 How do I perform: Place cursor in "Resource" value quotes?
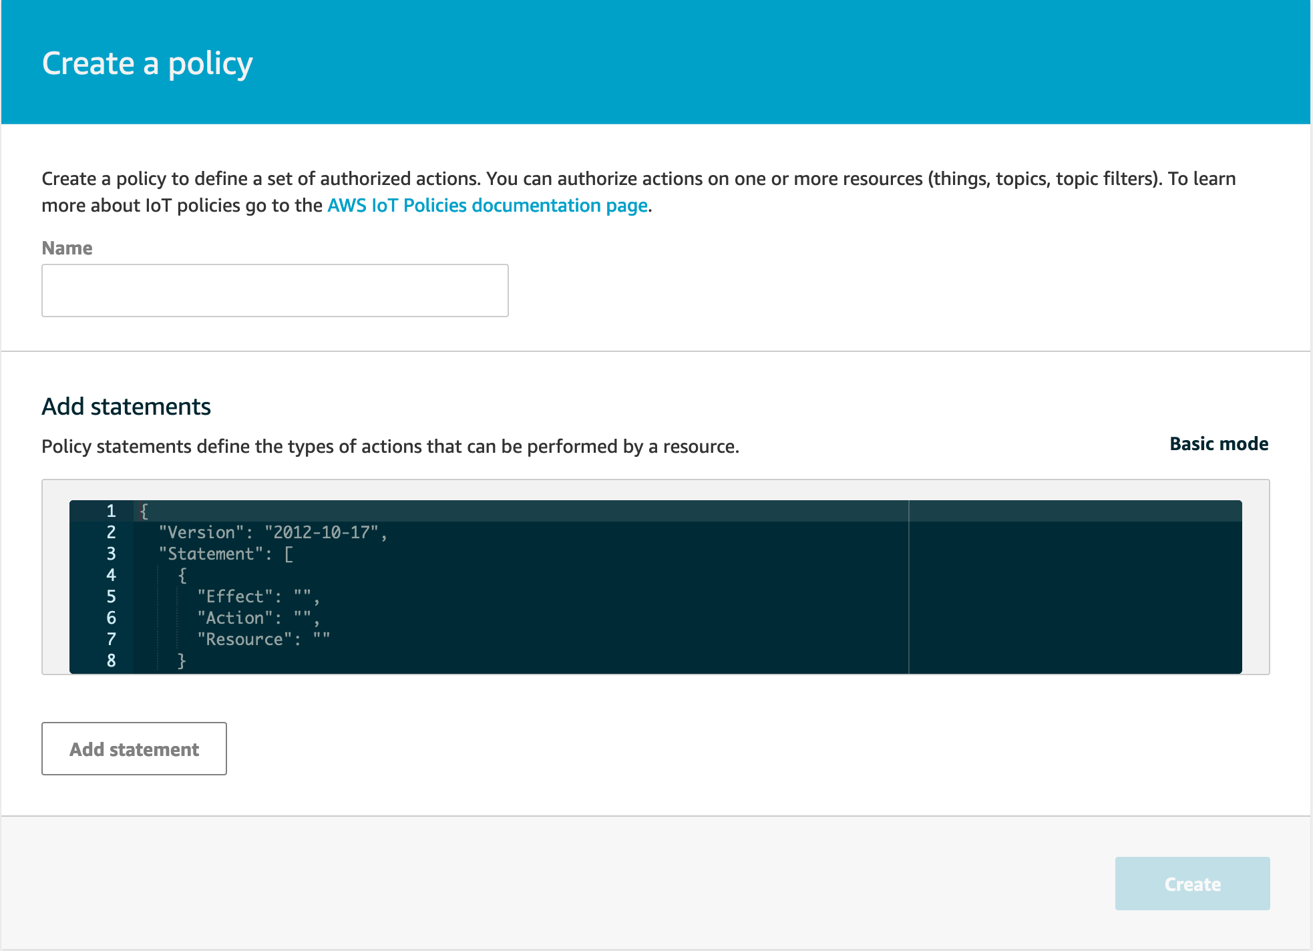tap(322, 639)
